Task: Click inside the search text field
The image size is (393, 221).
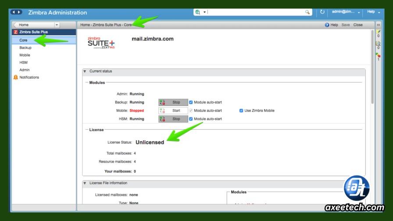Action: coord(256,12)
